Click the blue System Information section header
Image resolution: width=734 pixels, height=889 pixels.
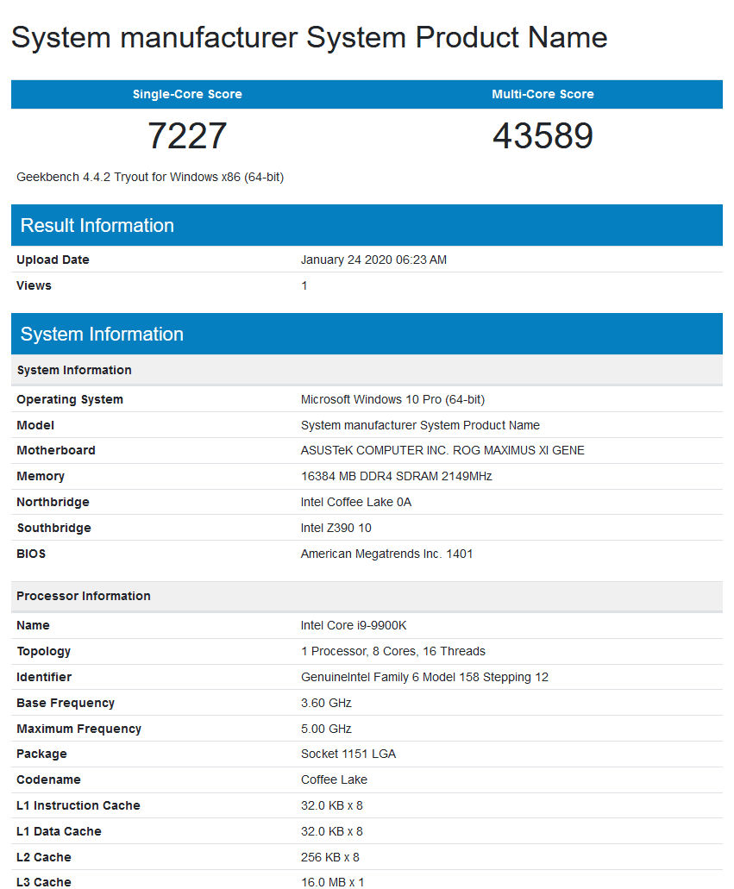click(367, 334)
